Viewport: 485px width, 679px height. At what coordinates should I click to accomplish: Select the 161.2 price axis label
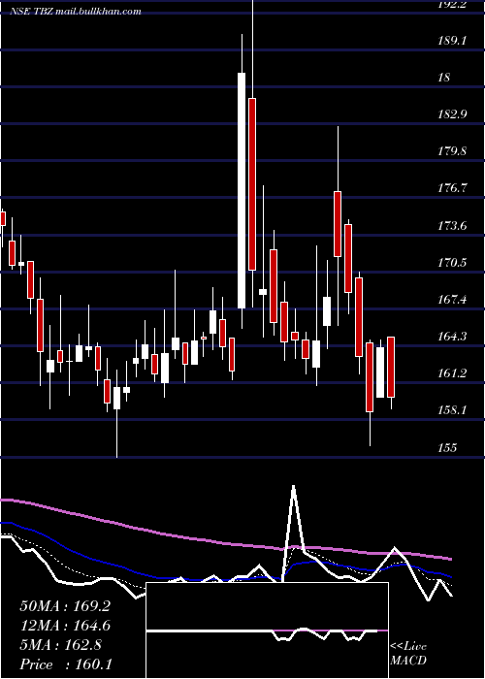pos(452,372)
